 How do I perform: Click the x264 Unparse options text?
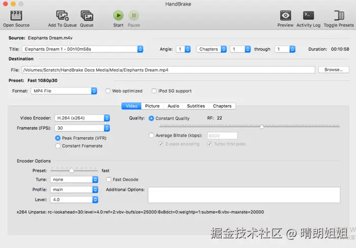tap(140, 212)
